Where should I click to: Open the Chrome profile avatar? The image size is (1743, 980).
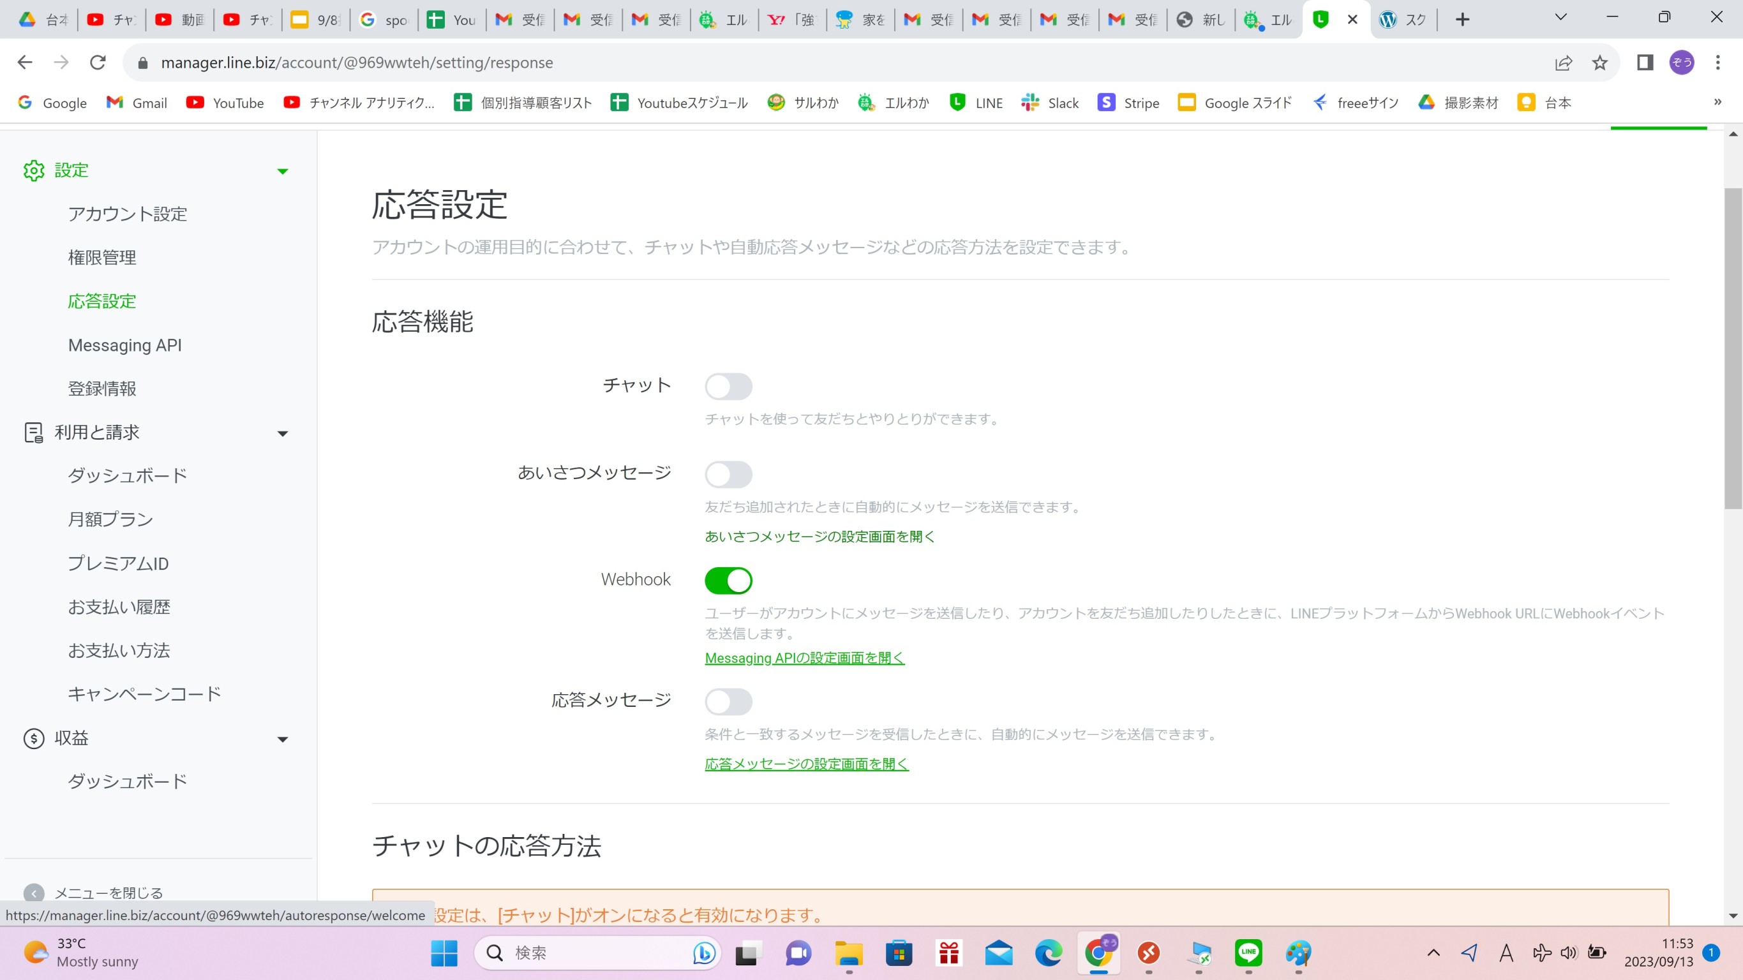tap(1682, 63)
